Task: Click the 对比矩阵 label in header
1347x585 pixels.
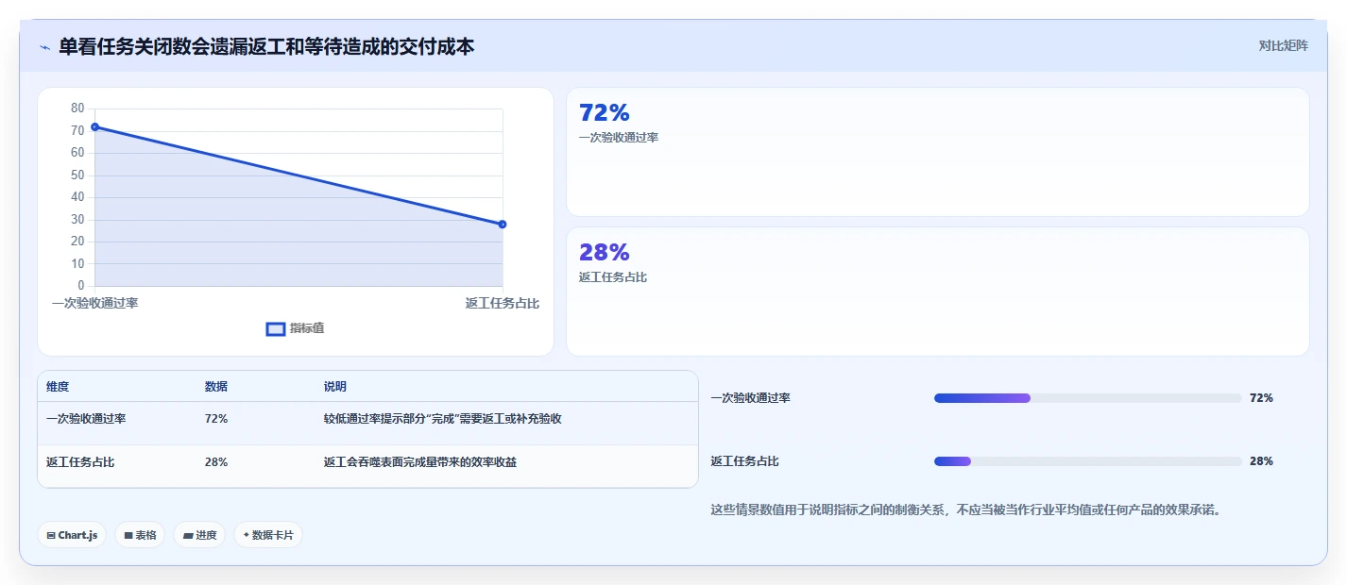Action: tap(1284, 45)
